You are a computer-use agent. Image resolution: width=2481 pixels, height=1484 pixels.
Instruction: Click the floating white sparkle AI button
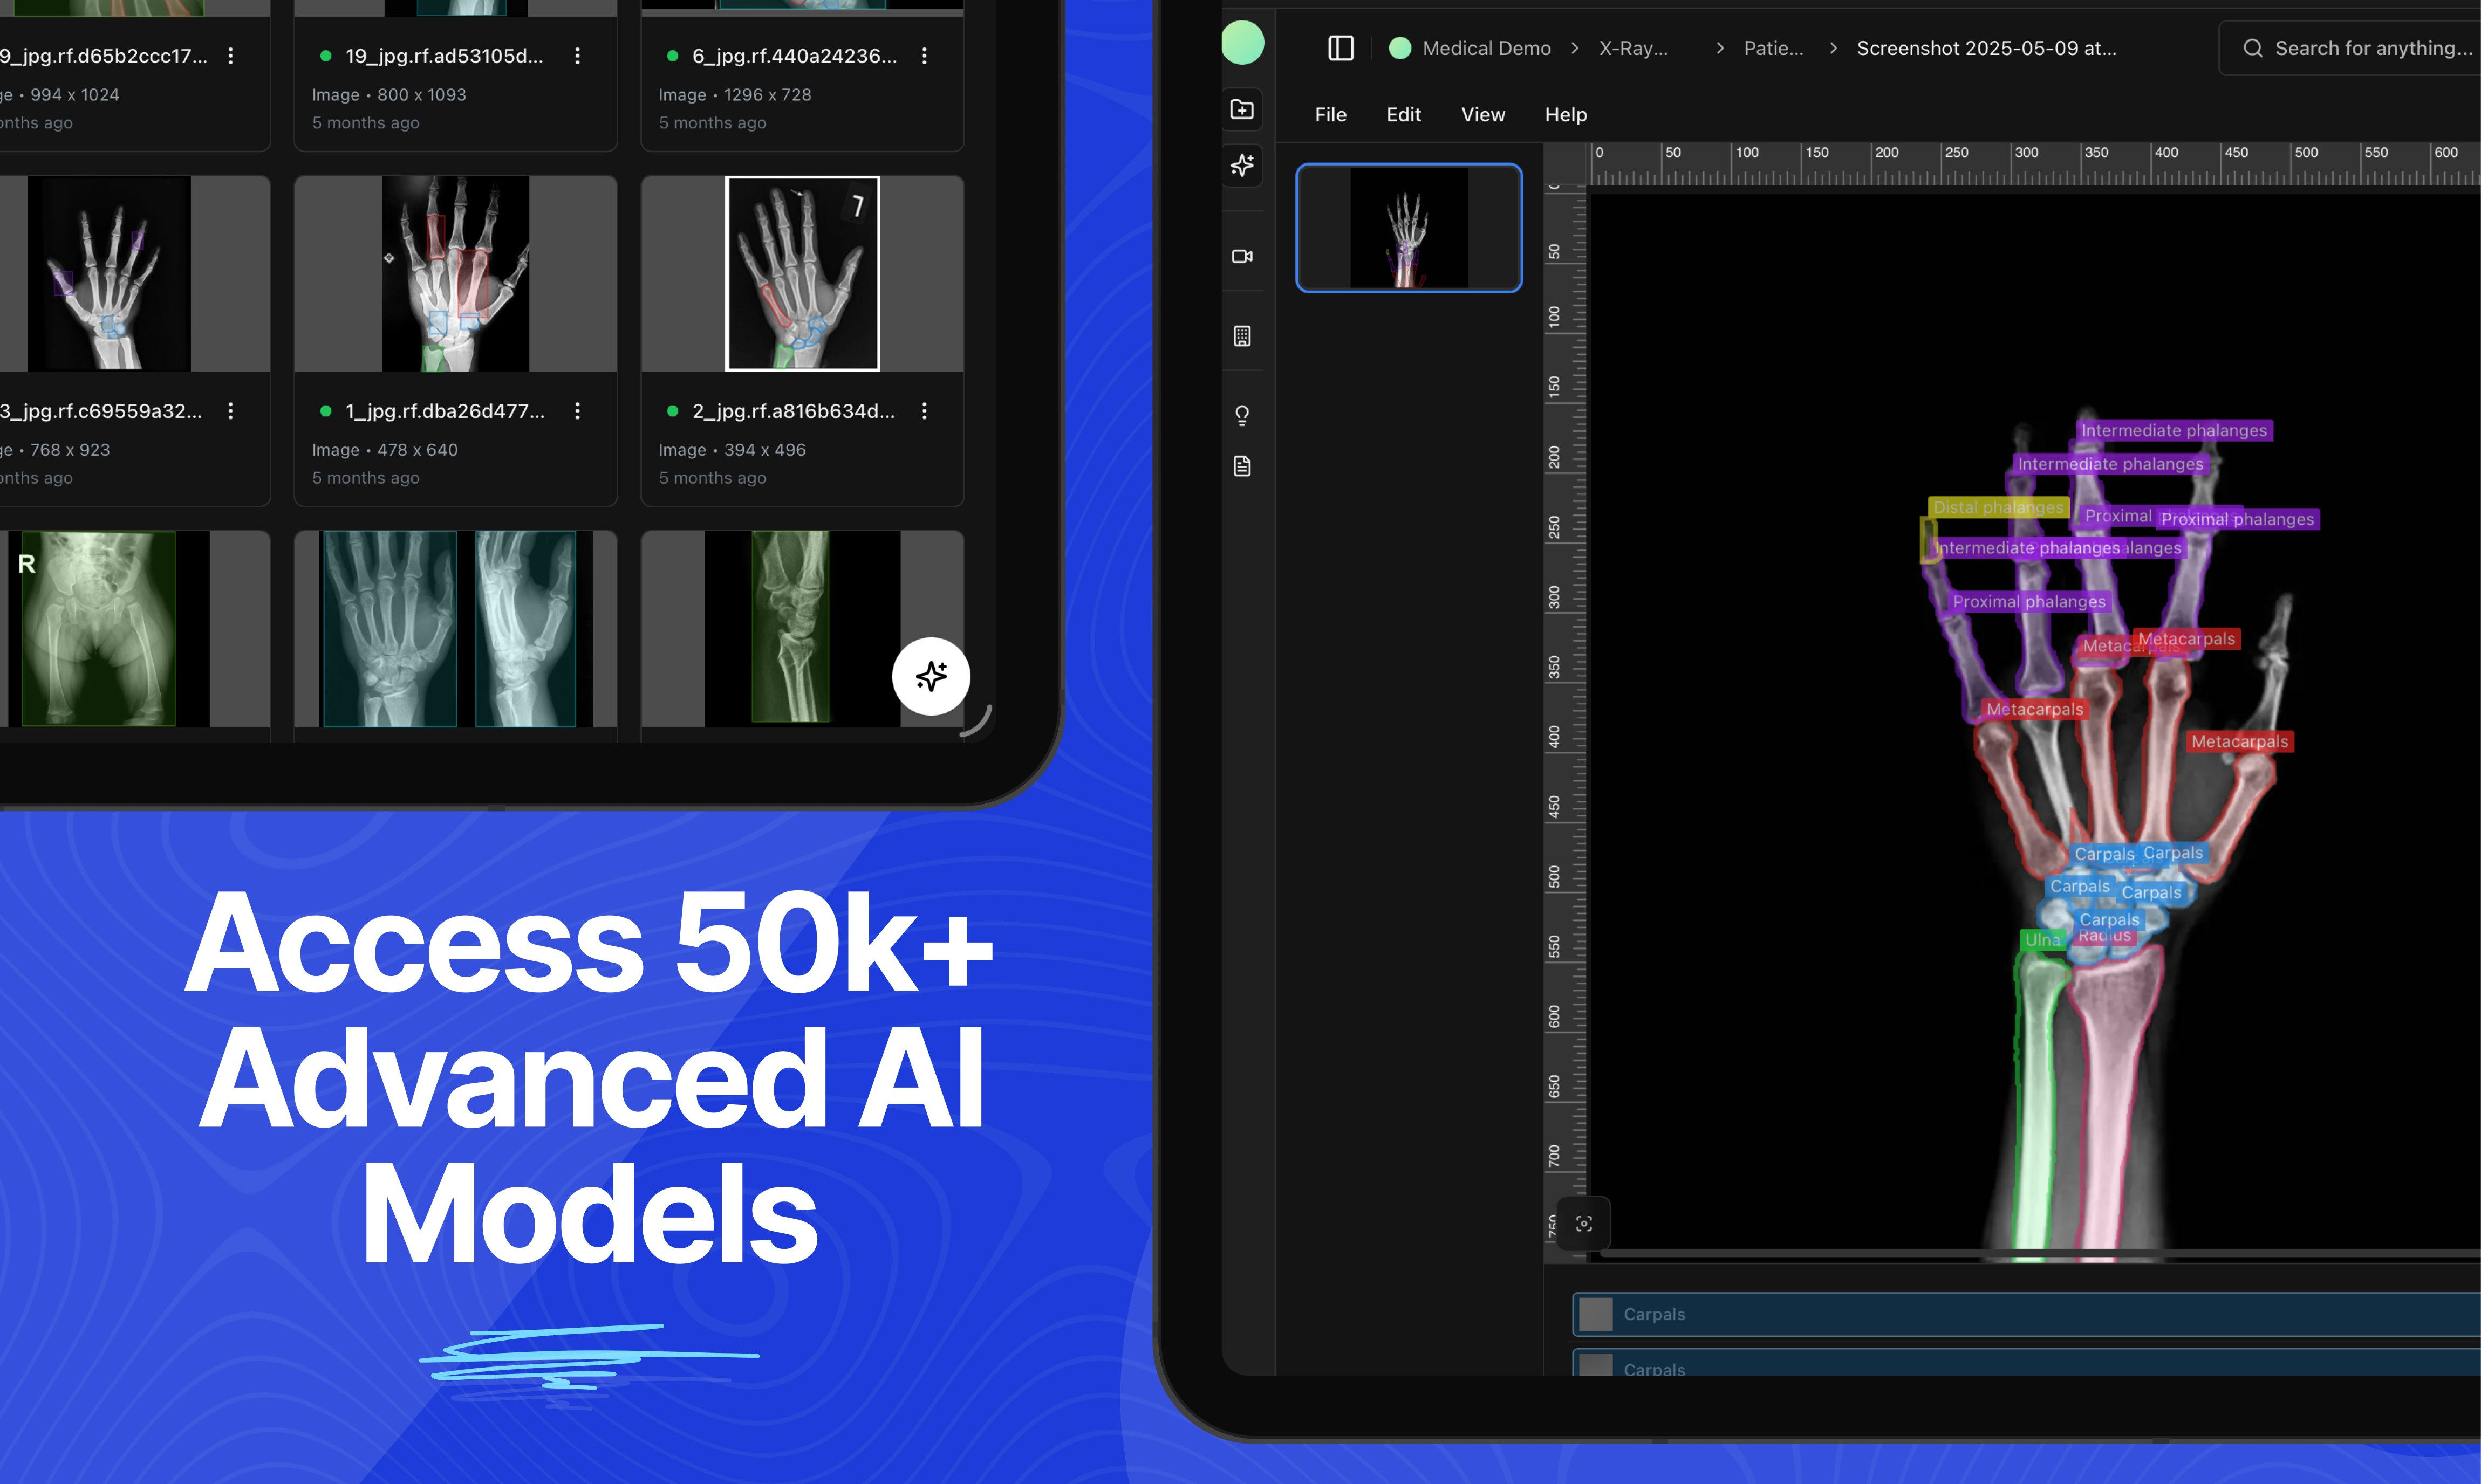[x=931, y=676]
